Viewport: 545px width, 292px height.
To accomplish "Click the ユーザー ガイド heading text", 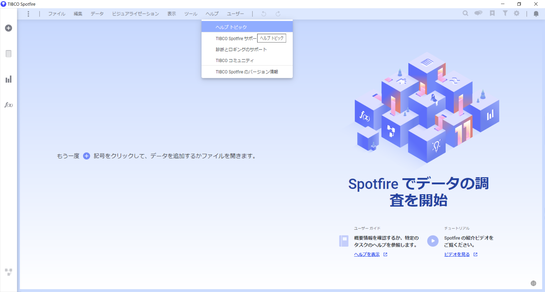I will tap(367, 228).
